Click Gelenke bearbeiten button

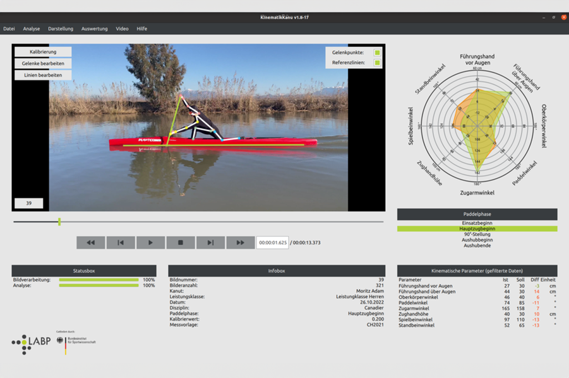pos(43,64)
